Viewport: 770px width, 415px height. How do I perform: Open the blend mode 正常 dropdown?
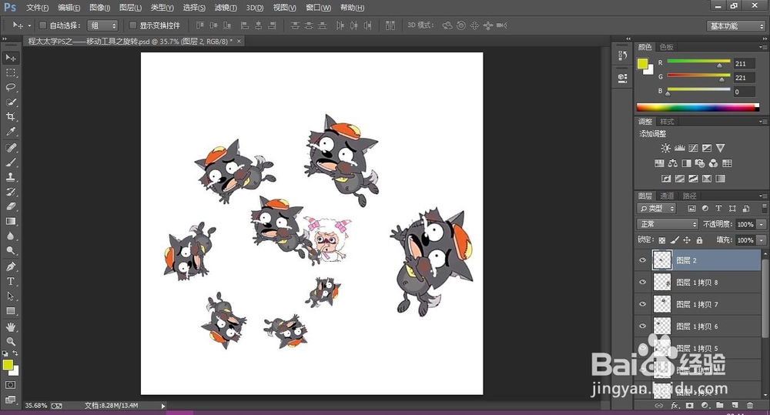tap(668, 224)
